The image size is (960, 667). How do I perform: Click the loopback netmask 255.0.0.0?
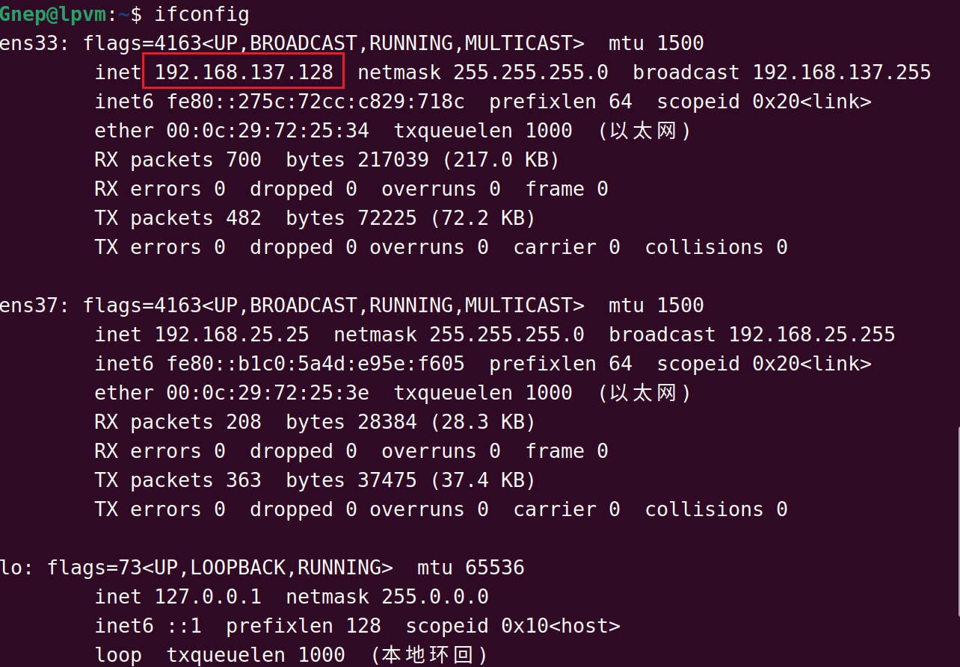pos(435,597)
